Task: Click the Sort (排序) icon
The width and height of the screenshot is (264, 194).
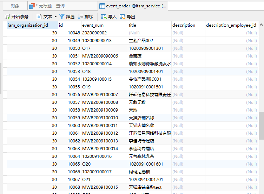Action: click(80, 16)
